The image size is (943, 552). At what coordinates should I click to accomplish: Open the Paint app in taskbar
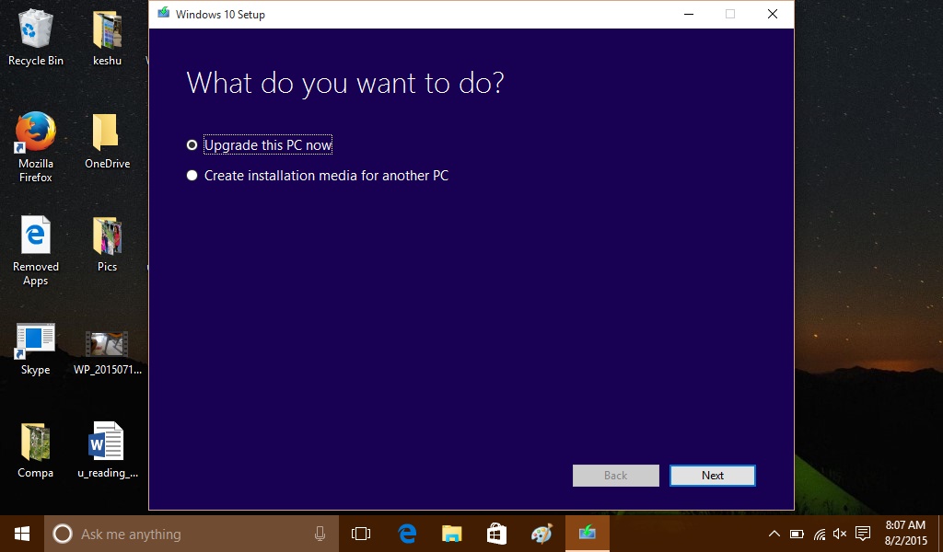[541, 534]
